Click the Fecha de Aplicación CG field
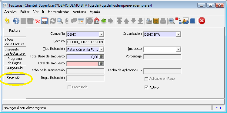The width and height of the screenshot is (227, 113). click(x=162, y=71)
